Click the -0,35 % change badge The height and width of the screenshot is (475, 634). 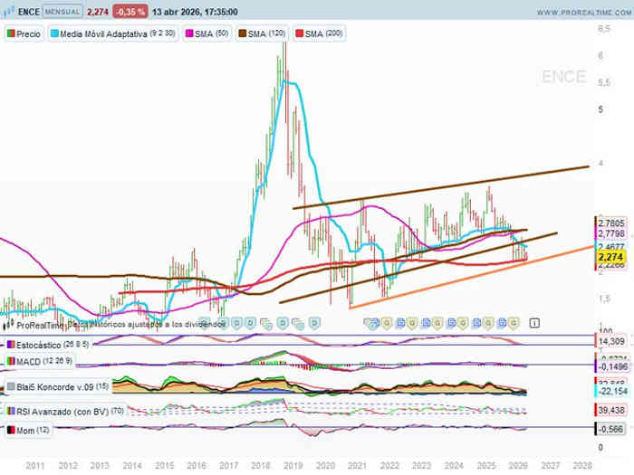click(130, 13)
